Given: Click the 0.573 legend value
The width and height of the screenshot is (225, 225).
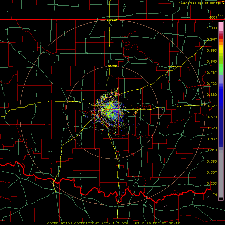Looking at the screenshot, I should pos(212,117).
